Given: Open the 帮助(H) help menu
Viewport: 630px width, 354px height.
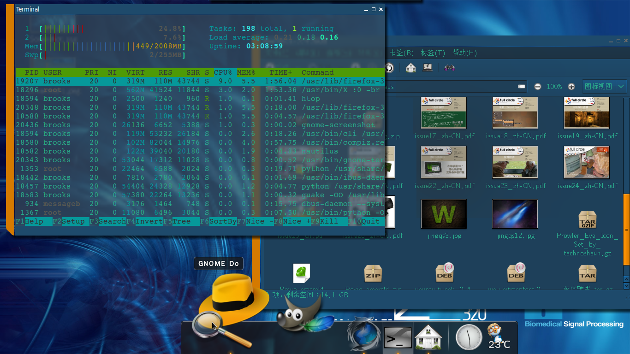Looking at the screenshot, I should click(x=464, y=53).
